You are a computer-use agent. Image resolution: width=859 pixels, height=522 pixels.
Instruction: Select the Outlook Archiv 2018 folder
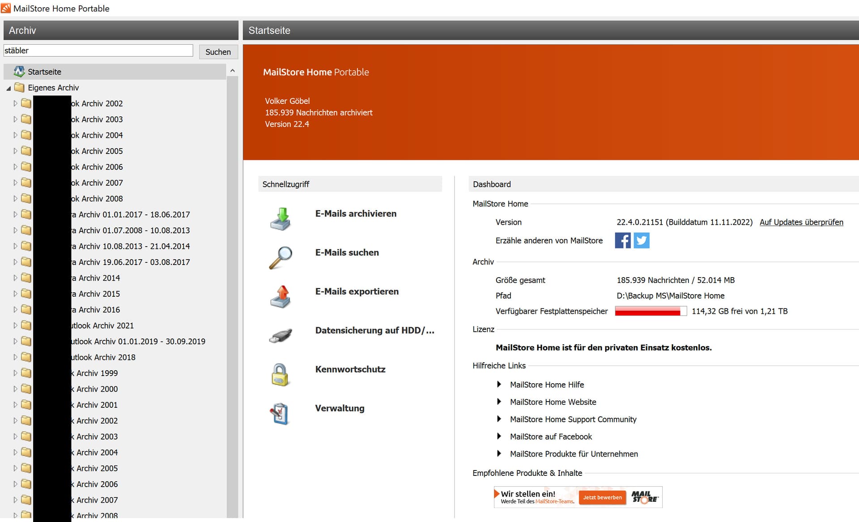[x=104, y=357]
